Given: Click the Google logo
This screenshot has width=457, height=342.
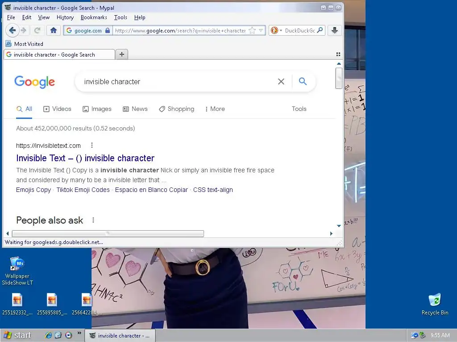Looking at the screenshot, I should click(x=35, y=82).
